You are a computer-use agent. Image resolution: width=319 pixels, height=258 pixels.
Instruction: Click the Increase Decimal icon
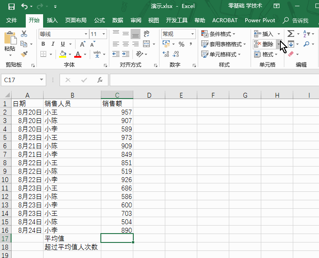point(166,54)
